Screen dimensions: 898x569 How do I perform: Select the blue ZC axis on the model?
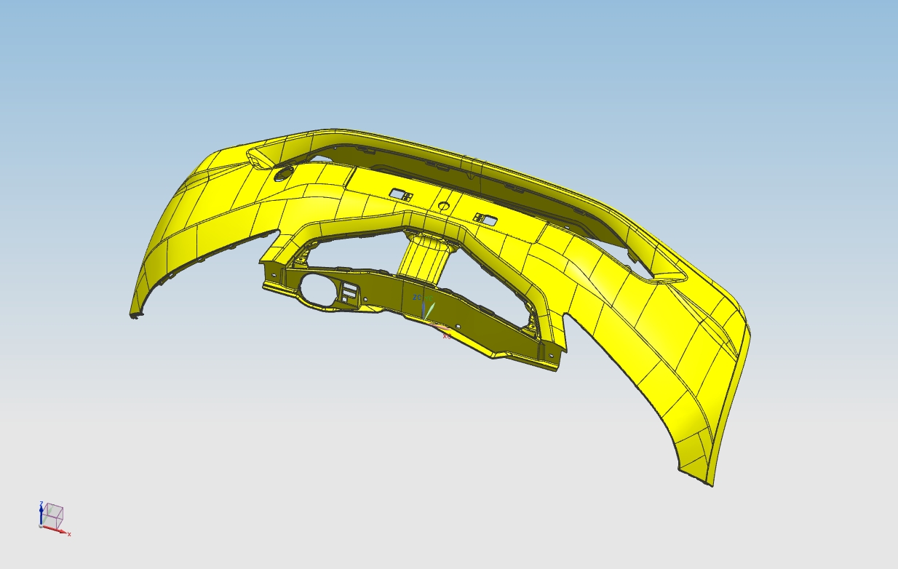(423, 309)
